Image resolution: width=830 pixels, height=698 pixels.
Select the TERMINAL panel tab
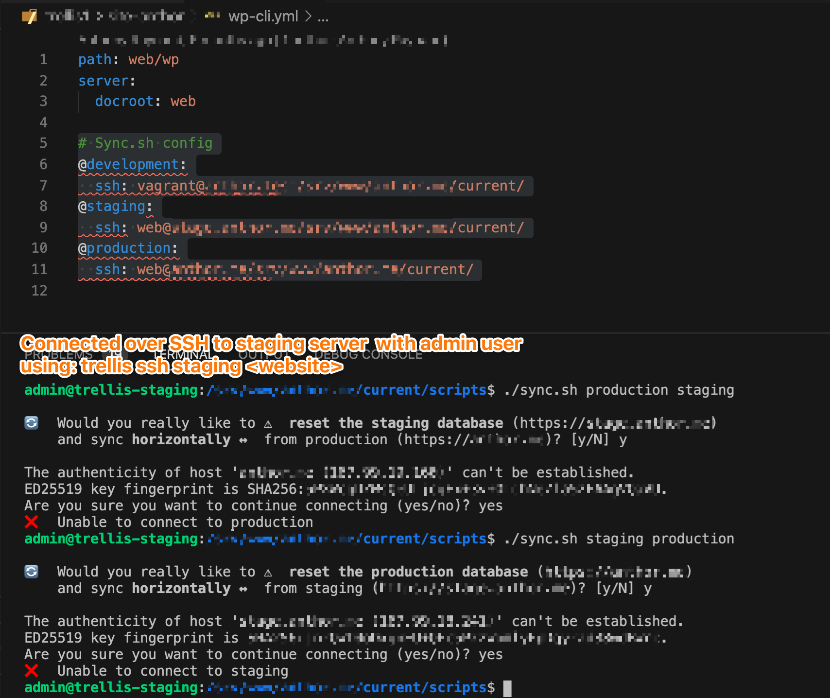182,355
